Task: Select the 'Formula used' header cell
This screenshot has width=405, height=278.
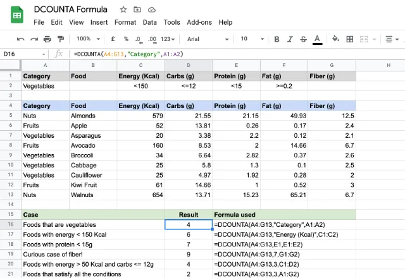Action: pyautogui.click(x=284, y=215)
